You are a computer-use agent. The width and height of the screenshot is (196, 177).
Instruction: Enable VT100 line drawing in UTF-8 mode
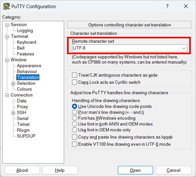pyautogui.click(x=75, y=144)
